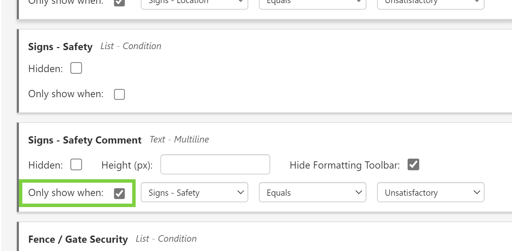
Task: Open the partially visible Signs - Location dropdown
Action: pos(194,2)
